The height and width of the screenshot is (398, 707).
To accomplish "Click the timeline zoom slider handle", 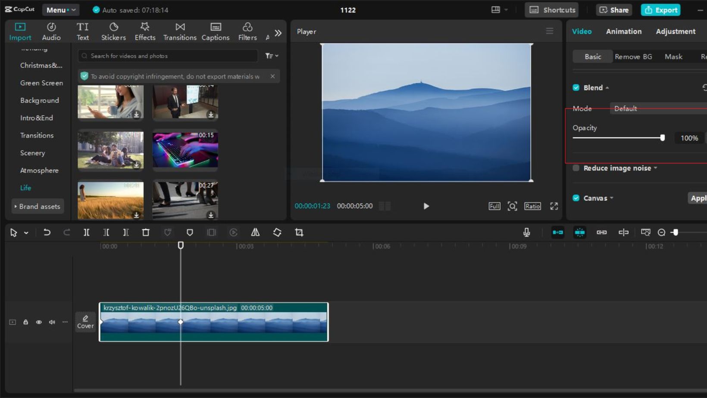I will (x=676, y=233).
